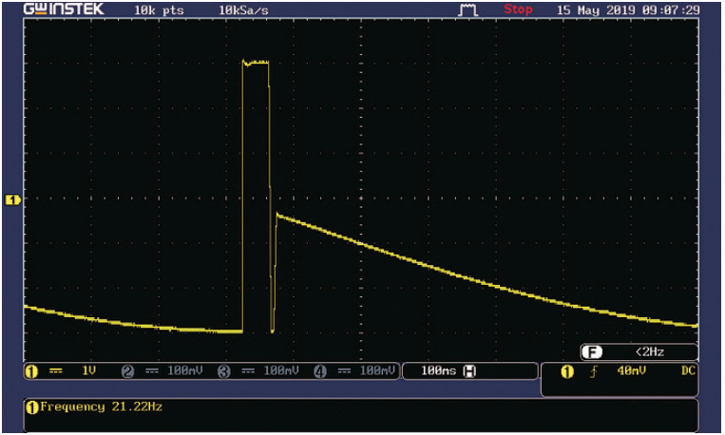The height and width of the screenshot is (435, 725).
Task: Select channel 3 indicator icon
Action: click(224, 371)
